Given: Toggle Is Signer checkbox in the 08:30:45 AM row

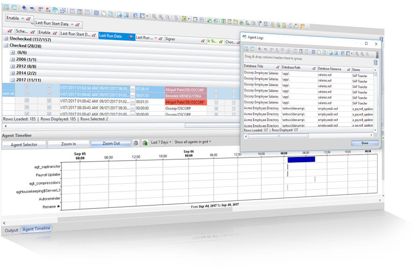Looking at the screenshot, I should 216,108.
